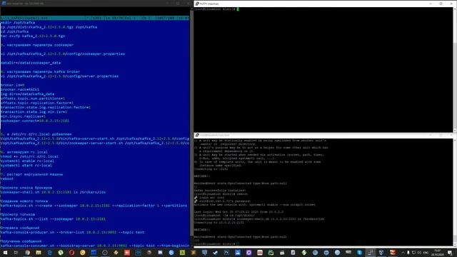This screenshot has height=257, width=457.
Task: Click the vertical scrollbar of the lower PuTTY window
Action: [455, 192]
